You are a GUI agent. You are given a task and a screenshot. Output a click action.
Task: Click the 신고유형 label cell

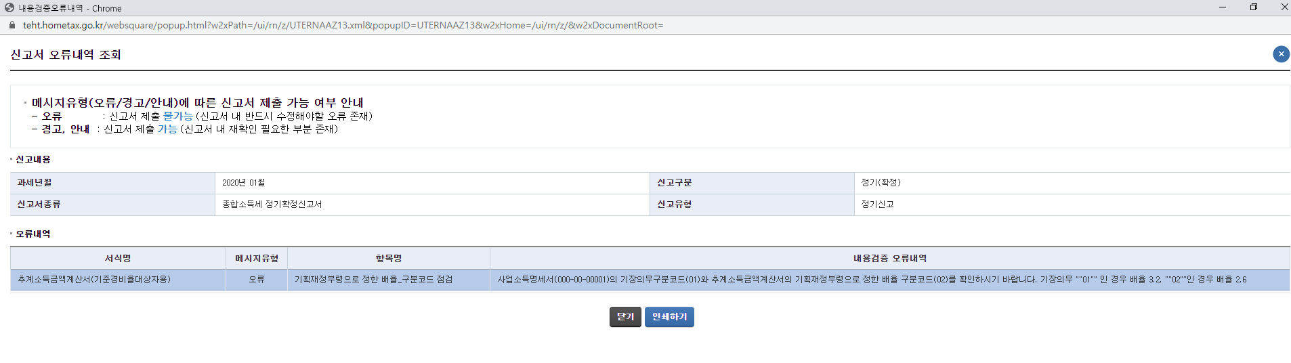coord(752,205)
